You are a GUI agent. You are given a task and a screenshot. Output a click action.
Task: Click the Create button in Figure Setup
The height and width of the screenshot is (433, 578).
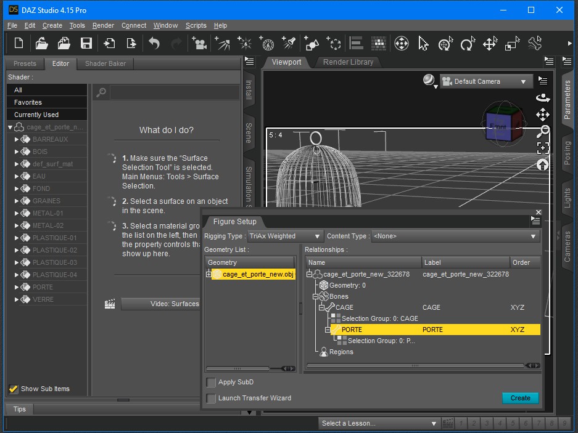[x=520, y=398]
